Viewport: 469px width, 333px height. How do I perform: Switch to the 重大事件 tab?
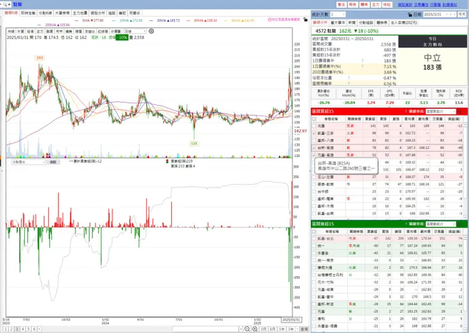click(338, 23)
